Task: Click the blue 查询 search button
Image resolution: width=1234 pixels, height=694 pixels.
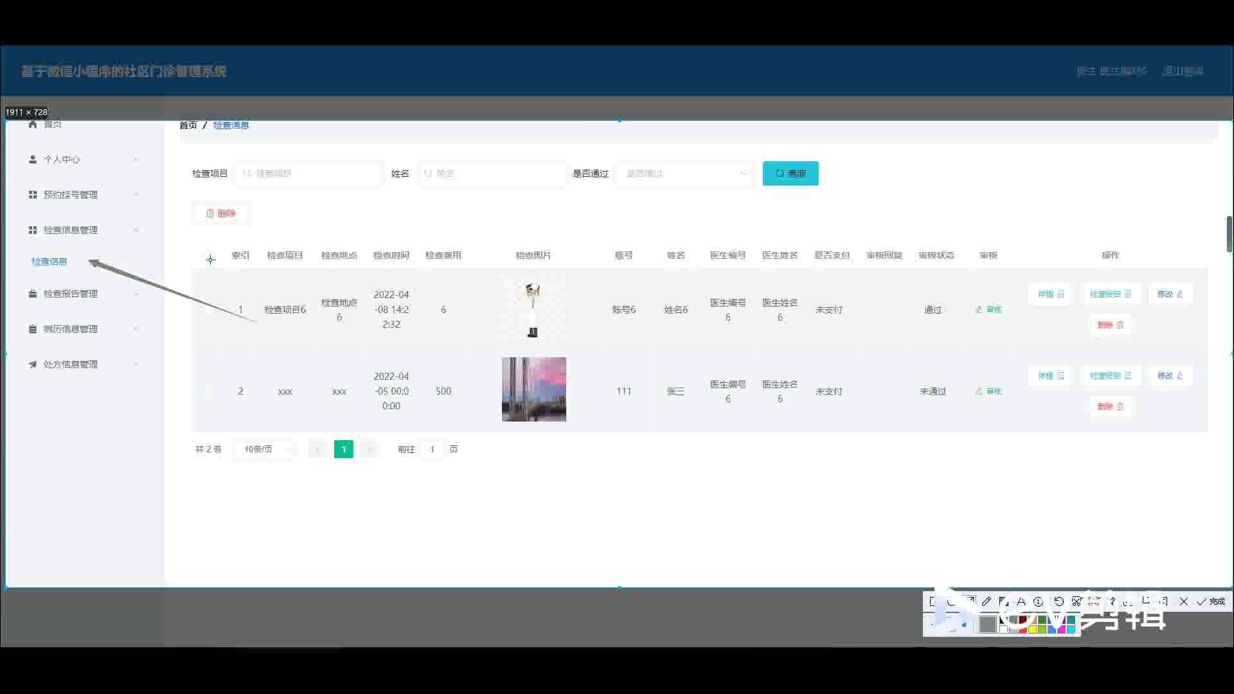Action: click(790, 173)
